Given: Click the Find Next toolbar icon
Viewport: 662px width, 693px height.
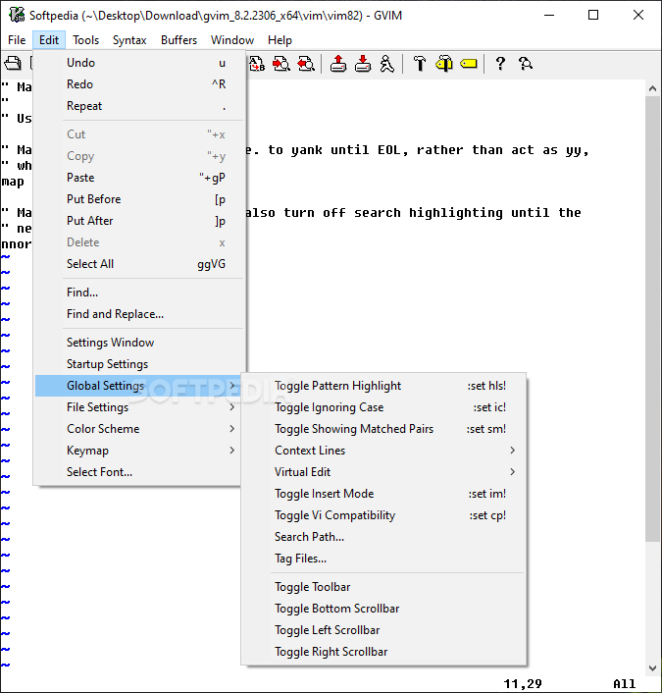Looking at the screenshot, I should tap(281, 64).
